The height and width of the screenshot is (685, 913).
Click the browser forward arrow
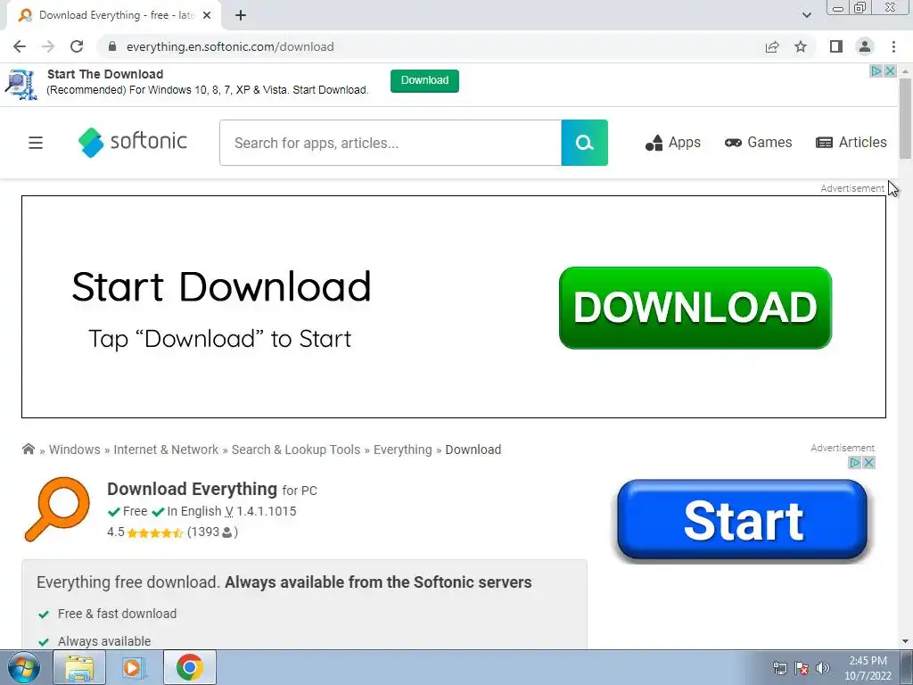tap(48, 46)
